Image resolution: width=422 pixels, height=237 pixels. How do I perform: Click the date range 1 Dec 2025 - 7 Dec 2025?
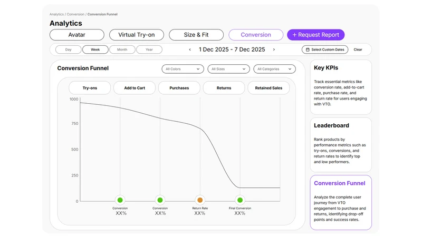coord(232,50)
